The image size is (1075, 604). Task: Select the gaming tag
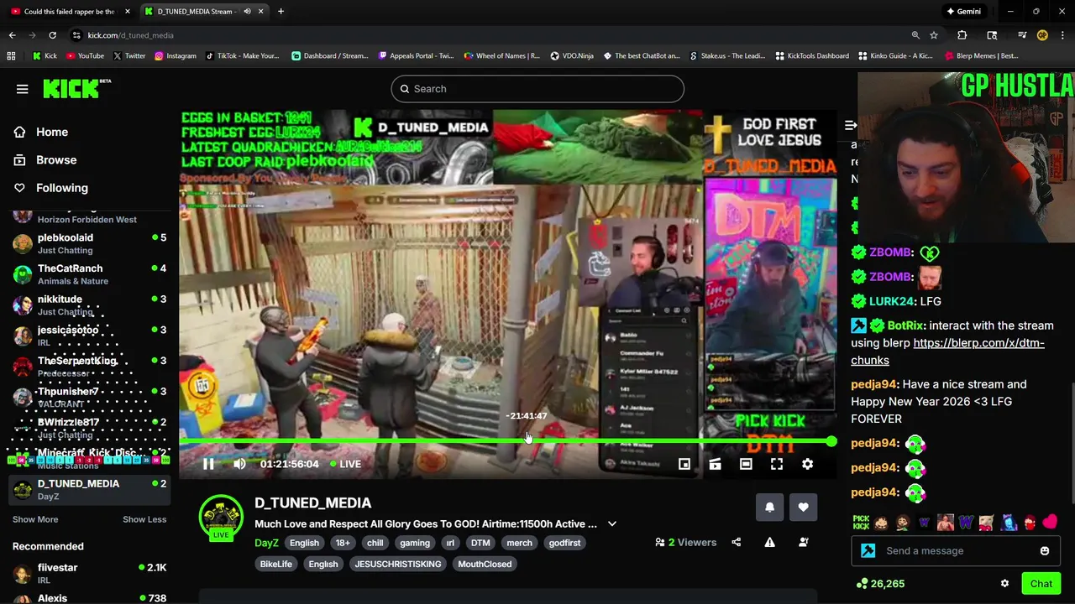pos(415,543)
